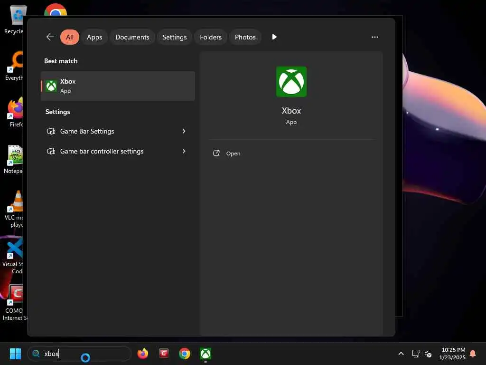Go back with the search panel arrow

coord(50,37)
